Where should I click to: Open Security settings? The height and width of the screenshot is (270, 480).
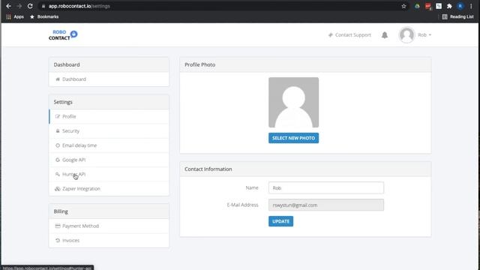point(109,130)
